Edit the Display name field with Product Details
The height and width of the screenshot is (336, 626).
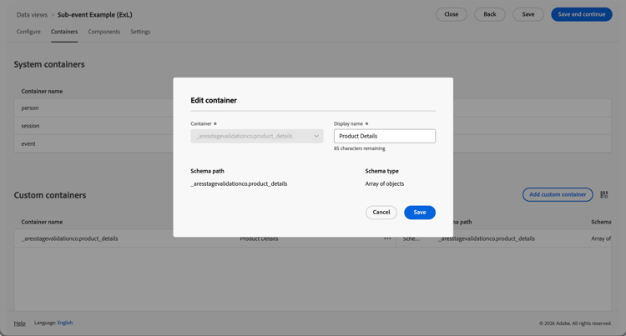coord(385,136)
